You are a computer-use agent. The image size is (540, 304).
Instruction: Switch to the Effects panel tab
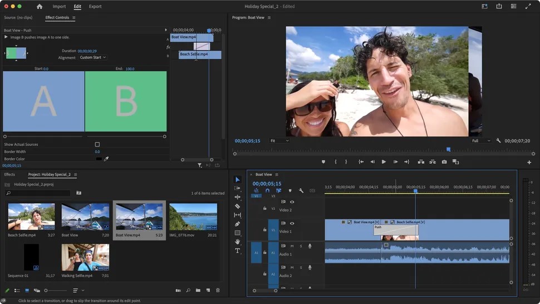point(9,174)
